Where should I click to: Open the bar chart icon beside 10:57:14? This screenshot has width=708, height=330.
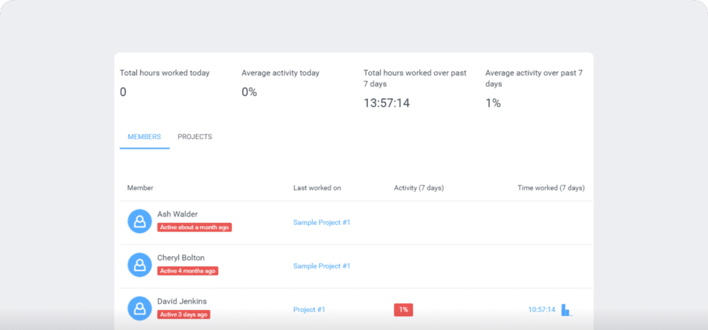click(566, 310)
